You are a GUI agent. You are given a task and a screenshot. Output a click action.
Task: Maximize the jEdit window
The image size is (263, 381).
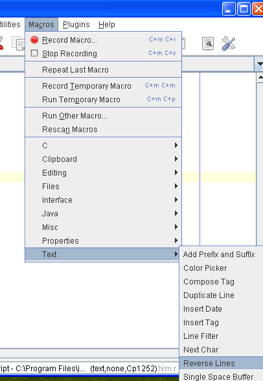click(244, 9)
